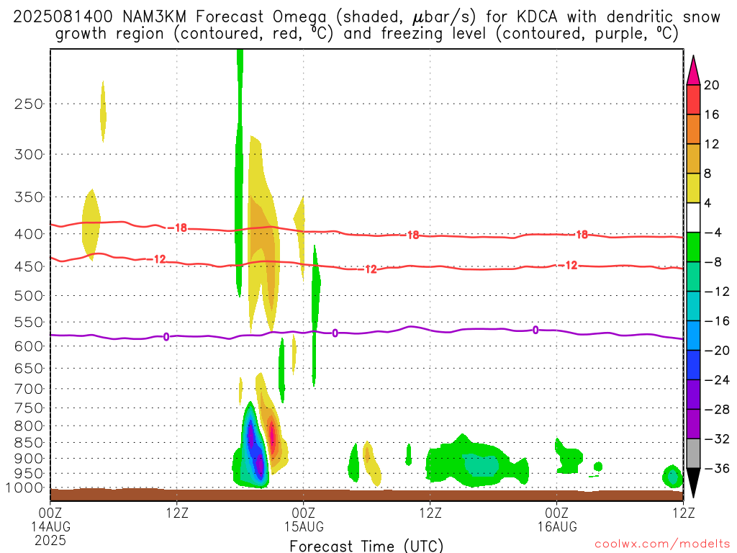
Task: Click the 450 pressure level label
Action: tap(29, 266)
